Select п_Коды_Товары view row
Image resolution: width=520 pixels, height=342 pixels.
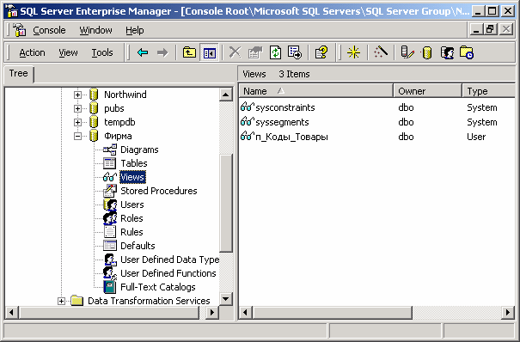click(x=284, y=137)
